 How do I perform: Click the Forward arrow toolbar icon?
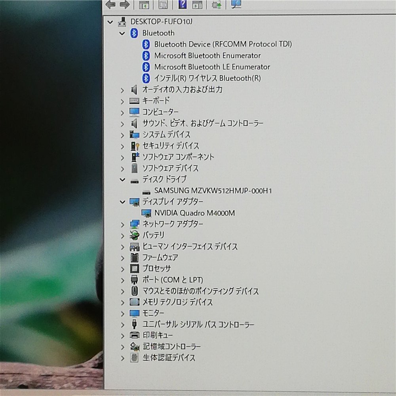click(124, 4)
